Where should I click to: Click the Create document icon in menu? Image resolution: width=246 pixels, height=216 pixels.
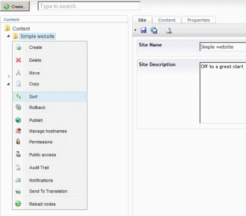click(x=19, y=47)
